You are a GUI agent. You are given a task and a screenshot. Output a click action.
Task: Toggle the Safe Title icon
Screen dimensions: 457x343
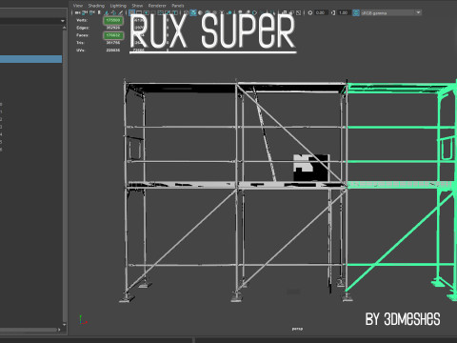(x=175, y=12)
